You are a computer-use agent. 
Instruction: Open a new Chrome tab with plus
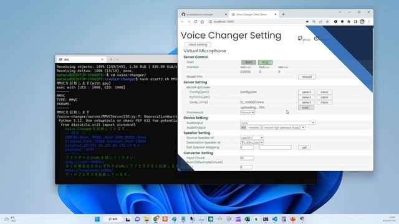click(283, 14)
